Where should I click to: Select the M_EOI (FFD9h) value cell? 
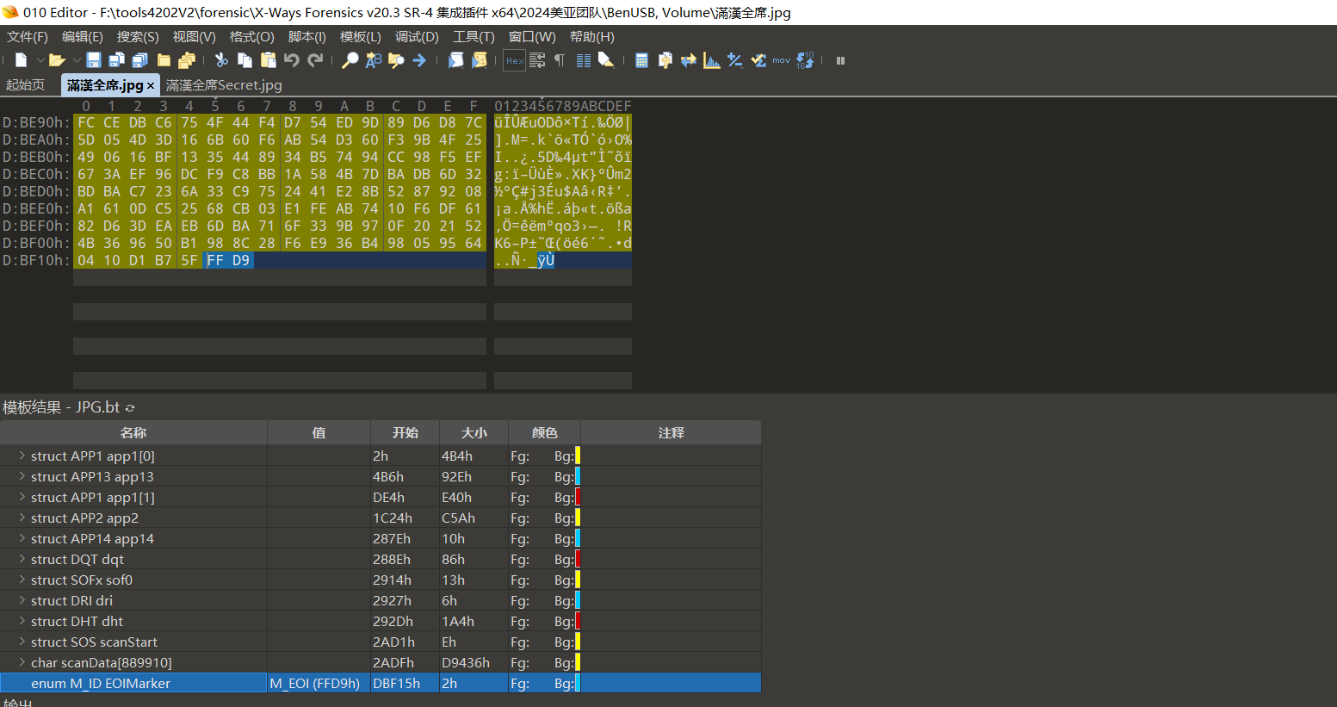(x=319, y=683)
